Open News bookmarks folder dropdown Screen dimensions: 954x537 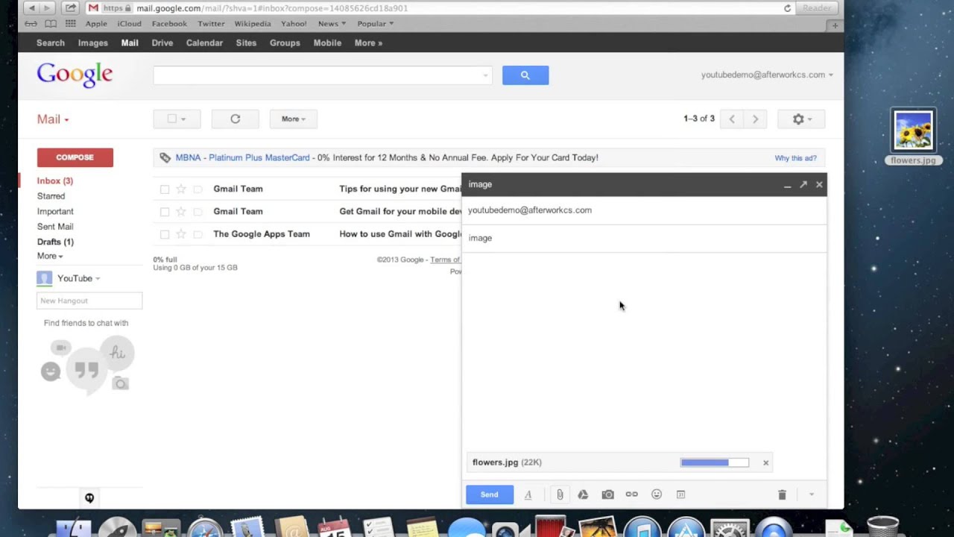click(332, 24)
